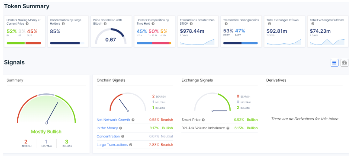
Task: Open the Concentration signal link
Action: (108, 136)
